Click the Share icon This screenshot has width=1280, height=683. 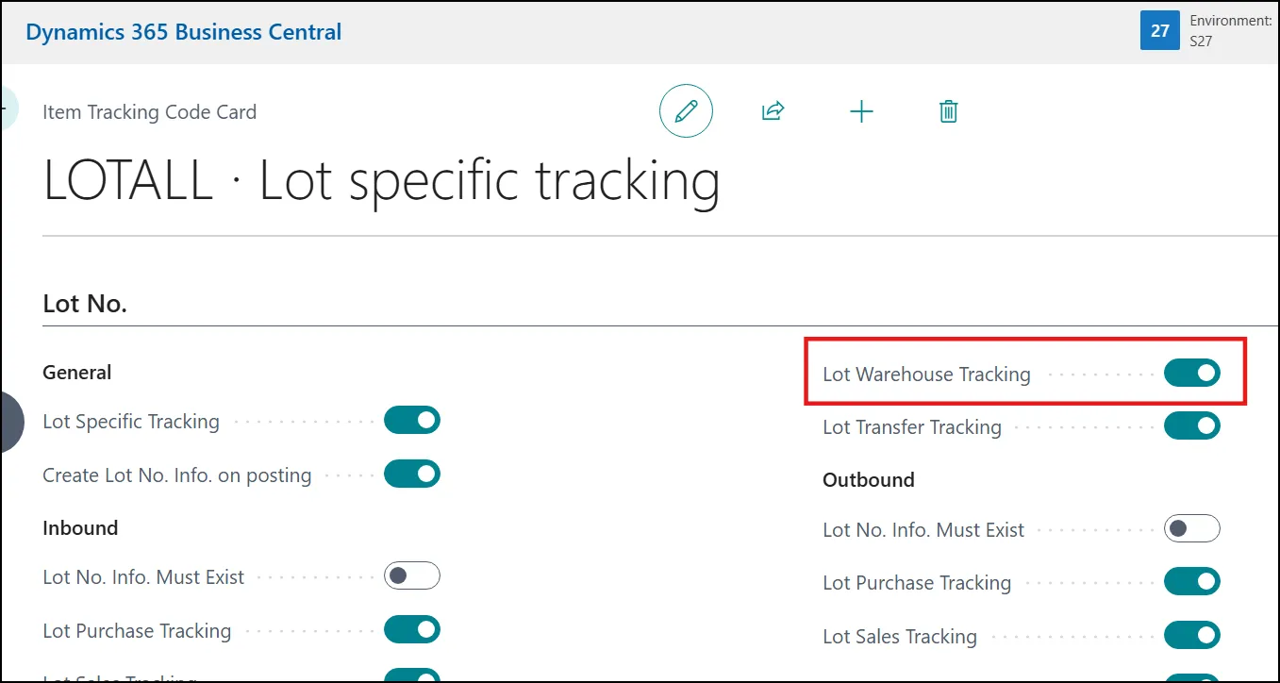[x=773, y=111]
